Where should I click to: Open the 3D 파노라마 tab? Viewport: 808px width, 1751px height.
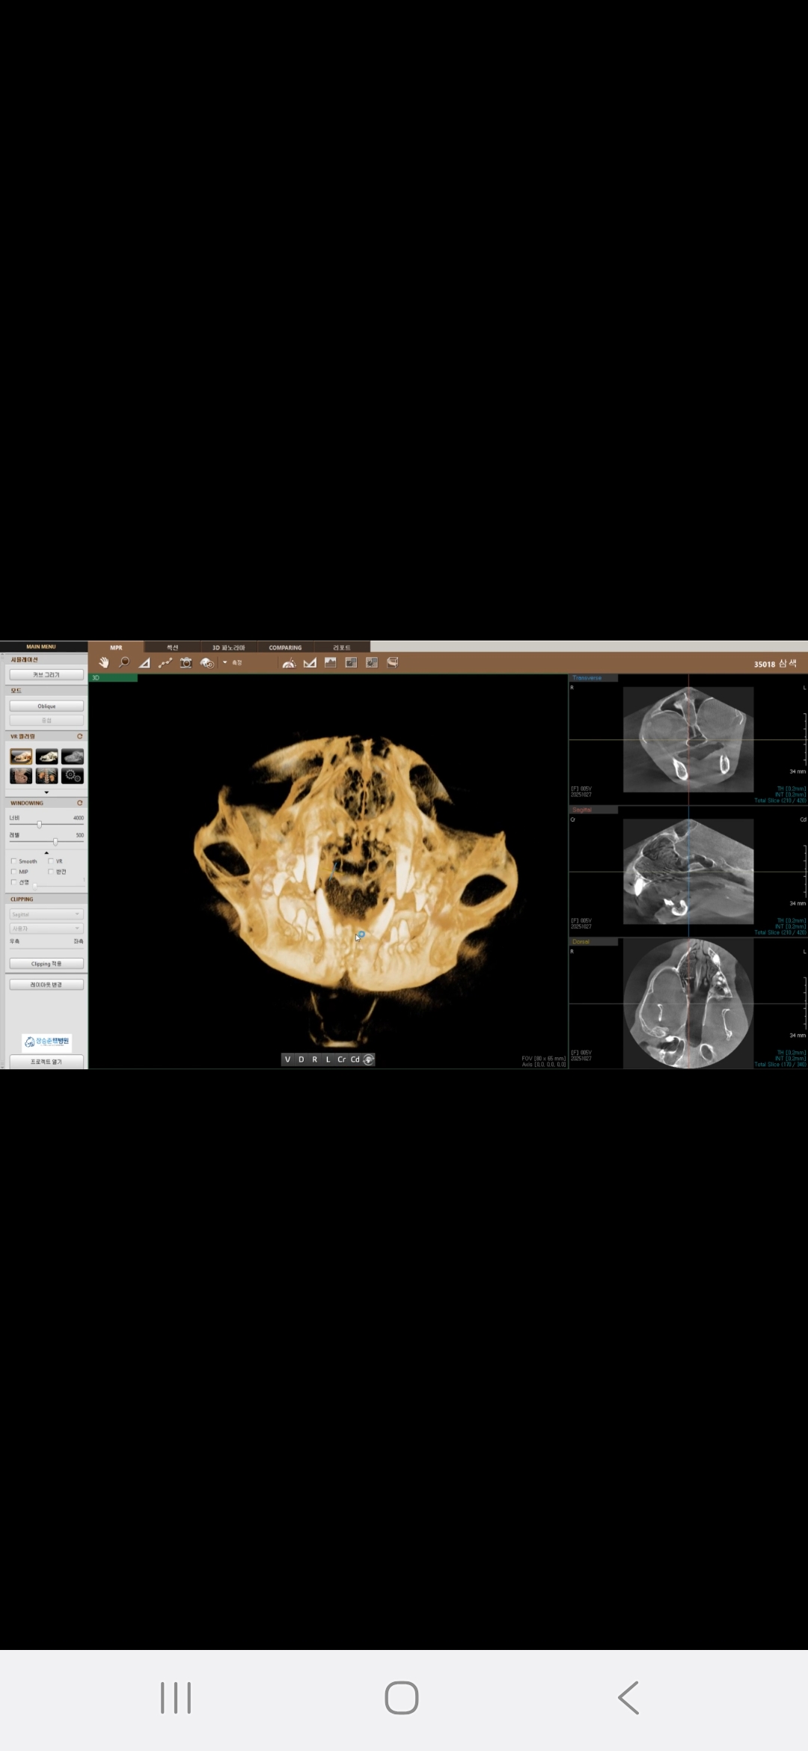pos(228,647)
